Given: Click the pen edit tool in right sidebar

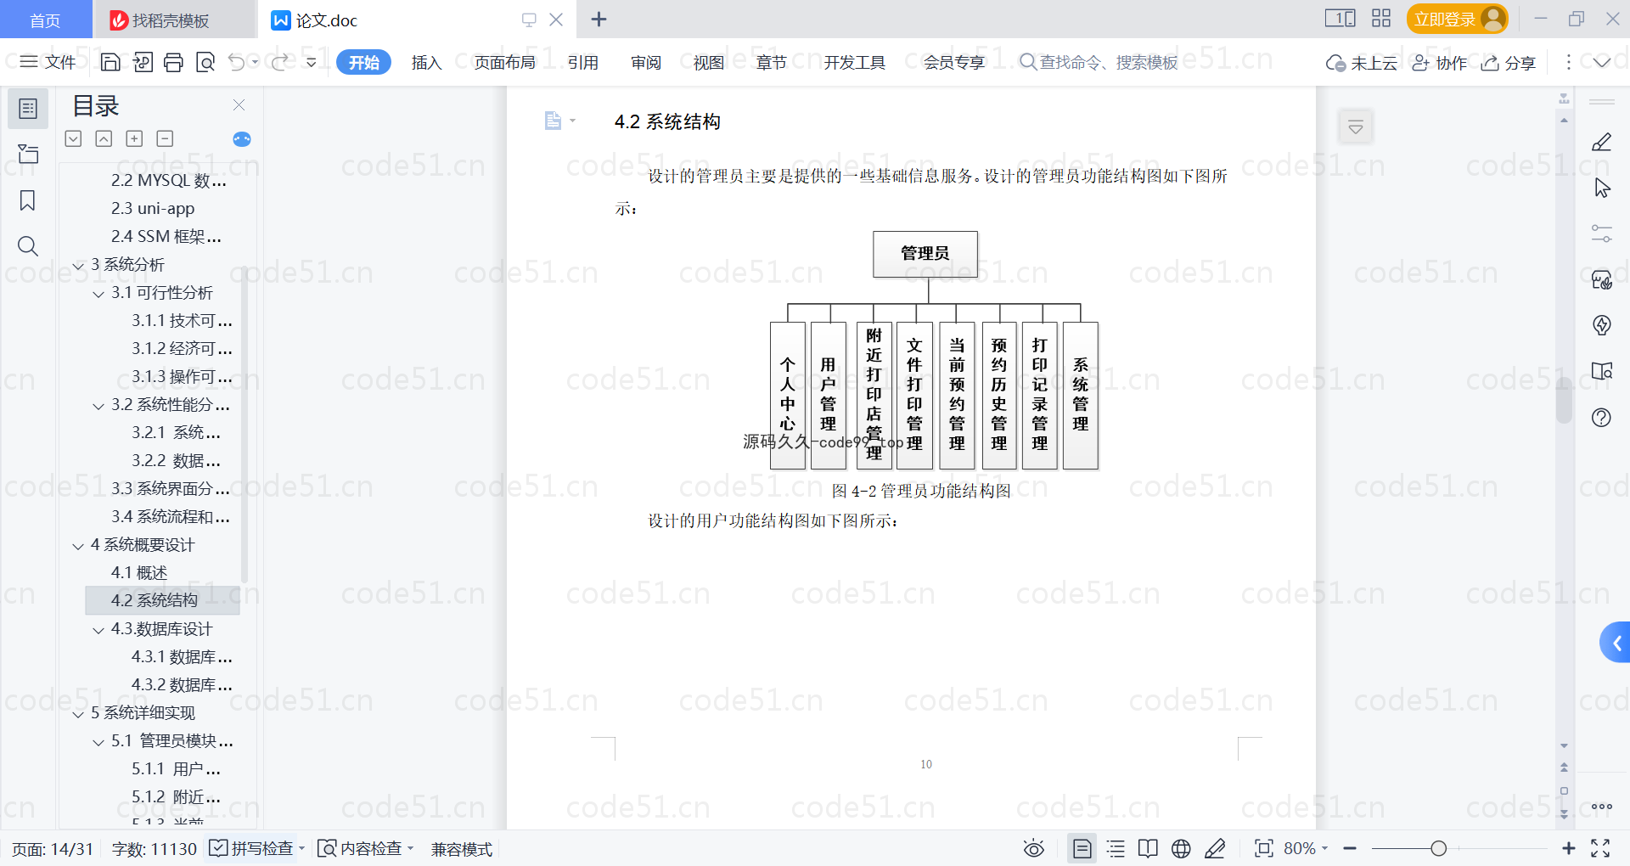Looking at the screenshot, I should 1601,142.
